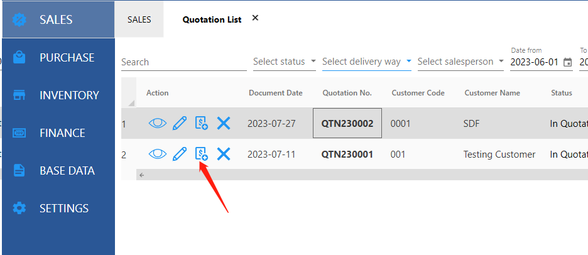Close the Quotation List tab
588x255 pixels.
(255, 18)
